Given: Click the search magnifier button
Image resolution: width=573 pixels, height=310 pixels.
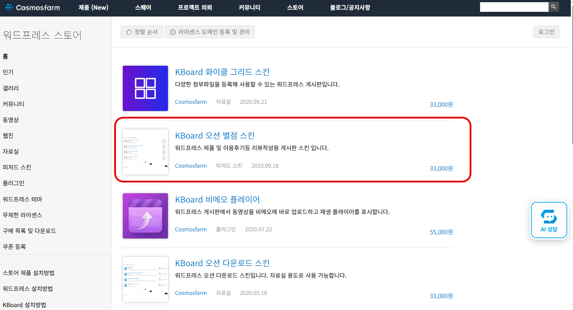Looking at the screenshot, I should pos(554,7).
